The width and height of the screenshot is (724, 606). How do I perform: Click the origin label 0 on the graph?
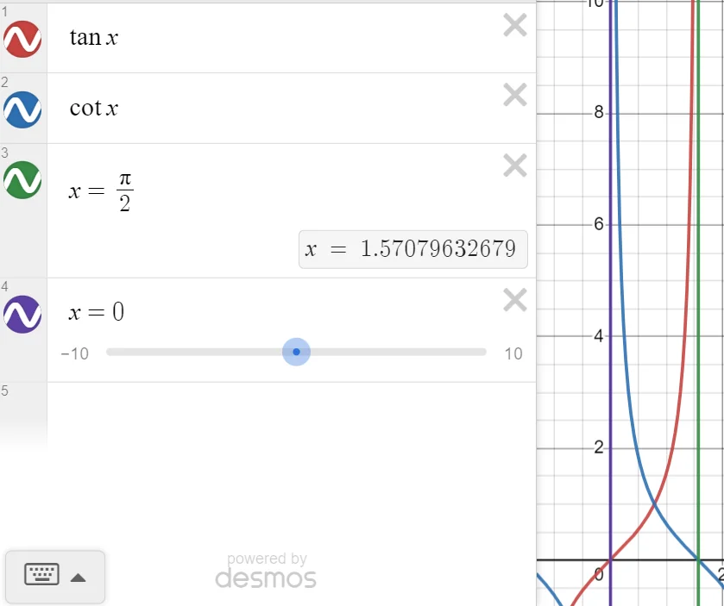tap(598, 575)
